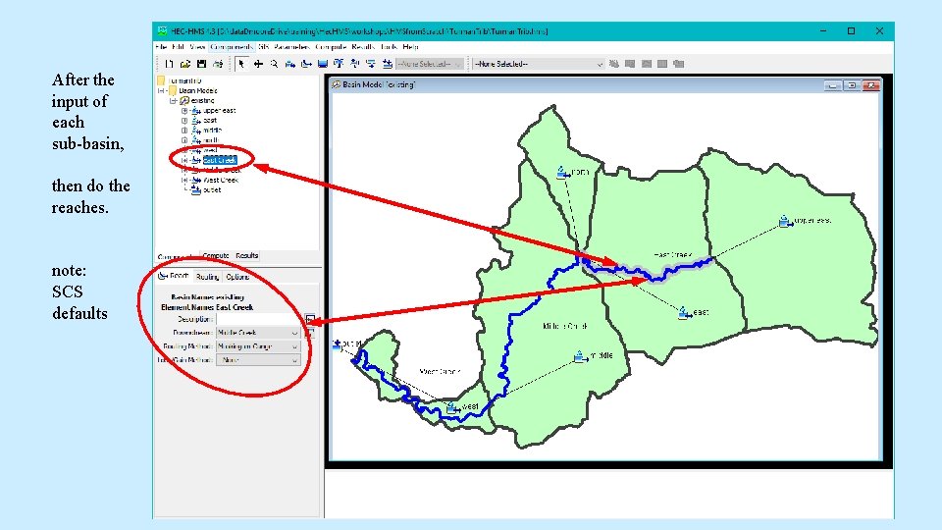Image resolution: width=942 pixels, height=530 pixels.
Task: Select the Reach tab in component editor
Action: 174,277
